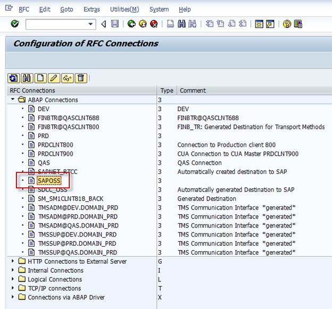This screenshot has height=309, width=332.
Task: Open the RFC menu
Action: coord(24,10)
